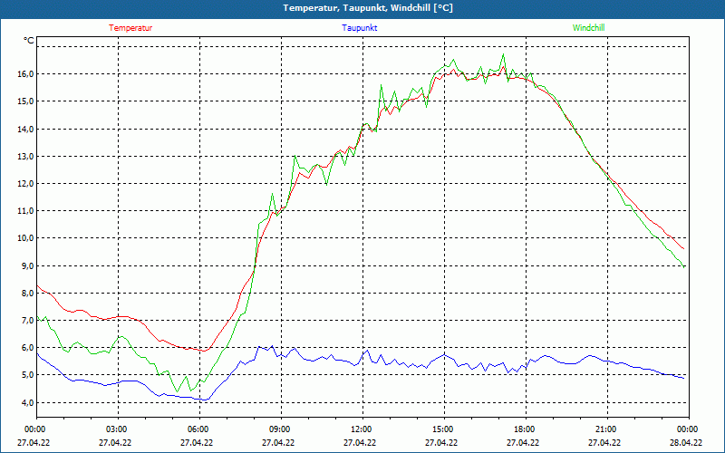725x453 pixels.
Task: Click the 12:00 time axis label
Action: click(361, 429)
